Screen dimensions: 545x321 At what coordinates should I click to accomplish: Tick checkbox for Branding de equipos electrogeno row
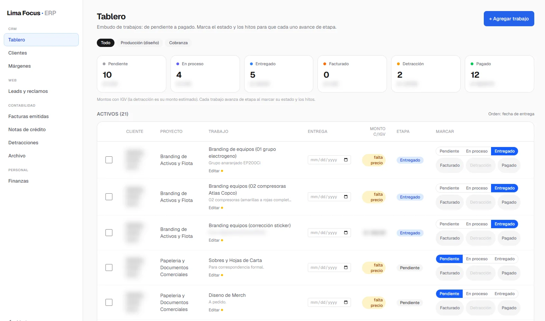(x=109, y=160)
